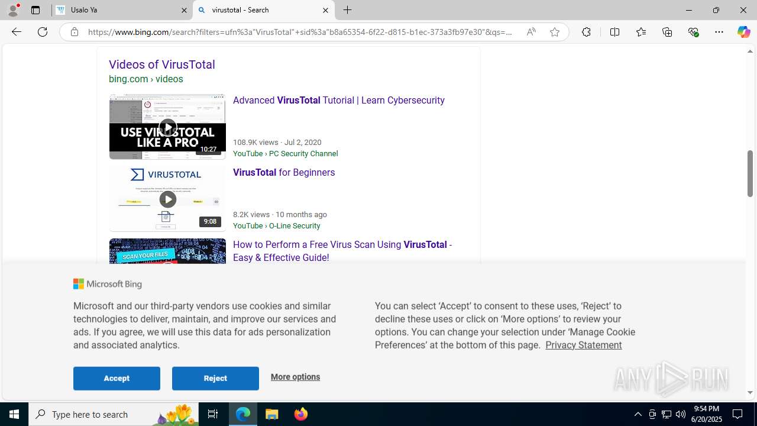The image size is (757, 426).
Task: Close the Usalo Ya tab
Action: click(x=184, y=10)
